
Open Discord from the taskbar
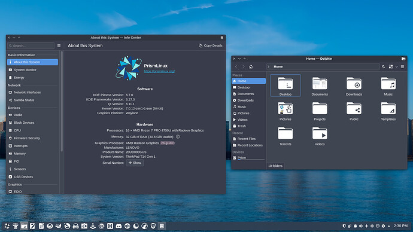point(119,225)
